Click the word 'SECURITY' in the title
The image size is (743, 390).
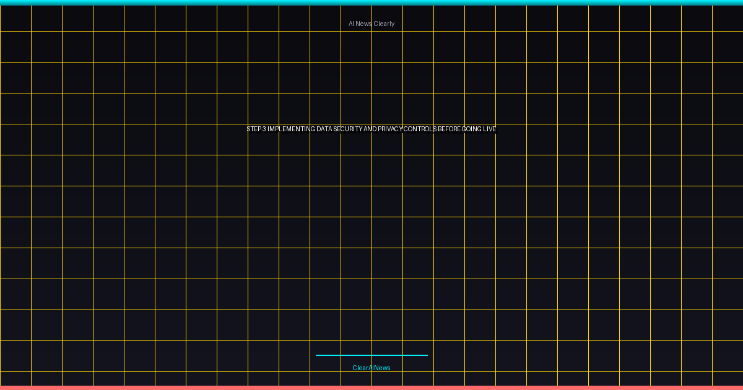tap(348, 129)
